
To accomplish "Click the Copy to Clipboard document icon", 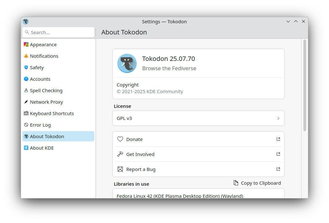I will [x=236, y=183].
